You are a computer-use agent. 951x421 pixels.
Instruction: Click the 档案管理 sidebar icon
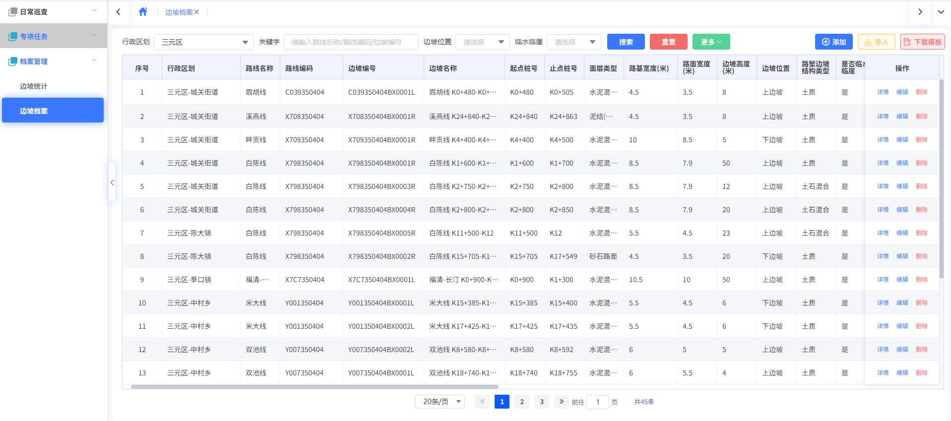(13, 61)
